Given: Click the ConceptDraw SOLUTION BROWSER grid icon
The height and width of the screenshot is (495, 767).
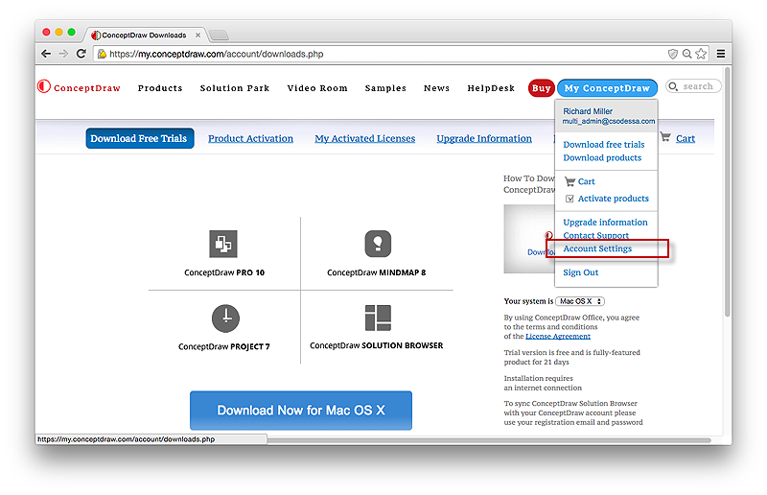Looking at the screenshot, I should [378, 318].
